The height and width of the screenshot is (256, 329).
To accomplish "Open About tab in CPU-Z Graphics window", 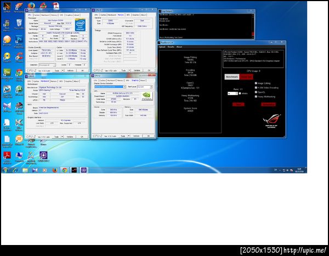I will pos(143,81).
